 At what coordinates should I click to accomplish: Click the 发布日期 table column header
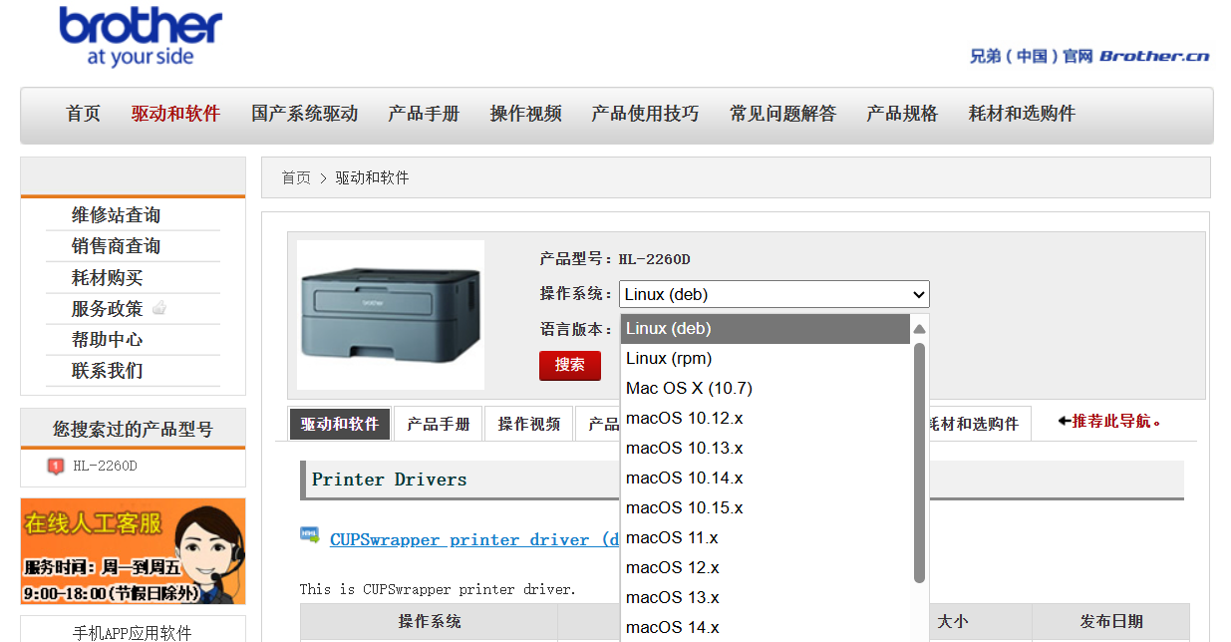point(1111,622)
